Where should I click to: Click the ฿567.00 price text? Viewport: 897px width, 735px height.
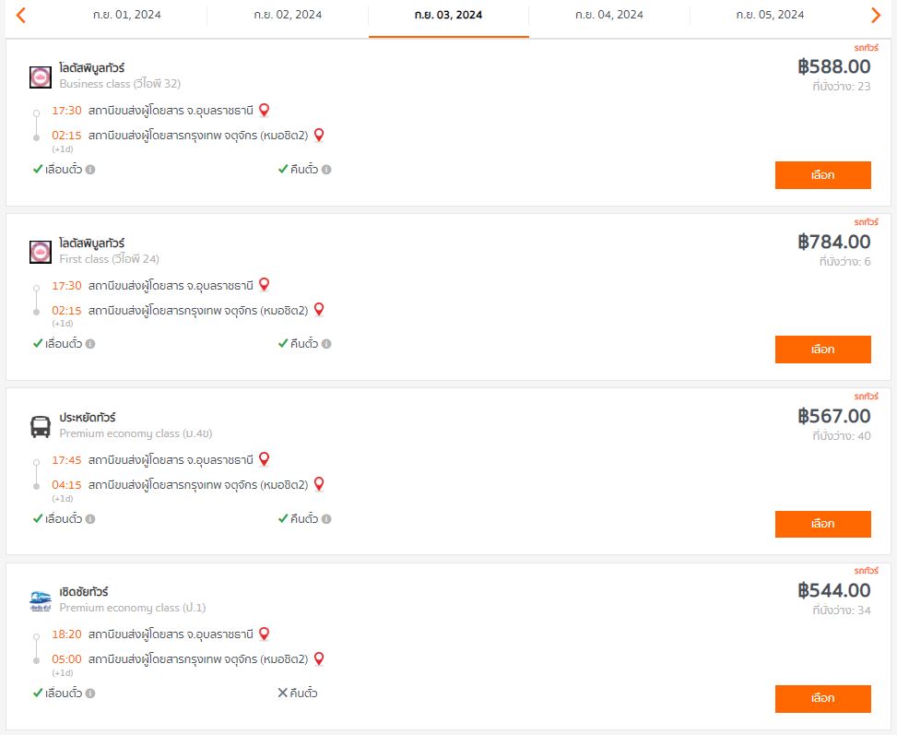833,416
